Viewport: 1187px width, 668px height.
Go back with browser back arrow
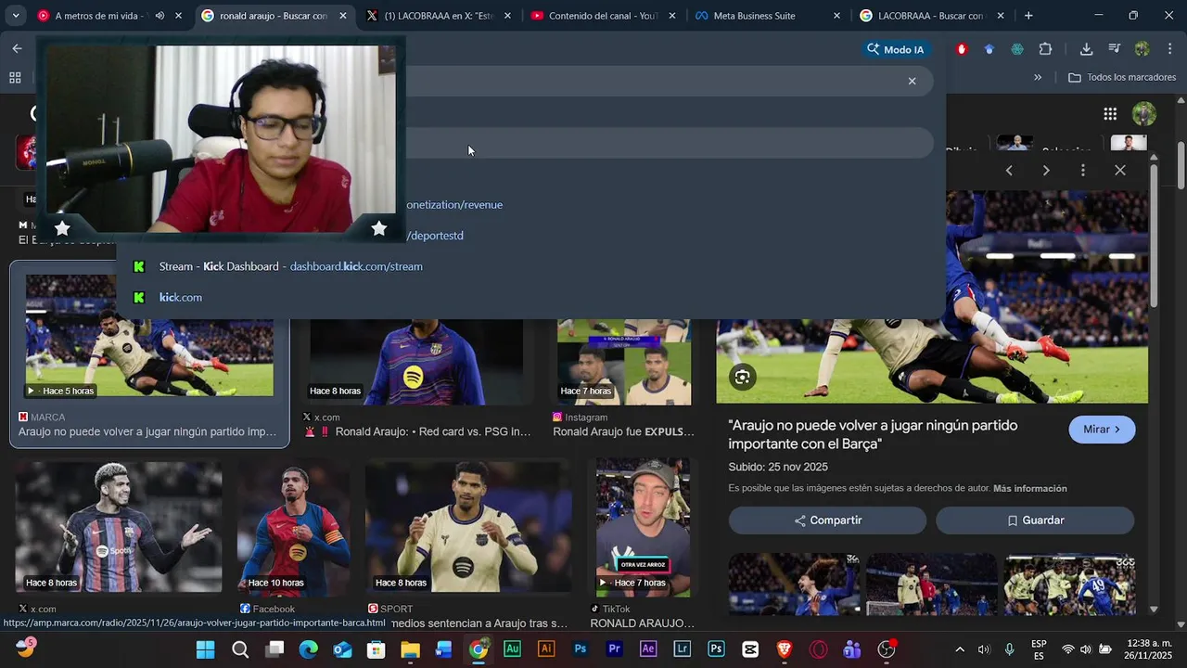17,49
